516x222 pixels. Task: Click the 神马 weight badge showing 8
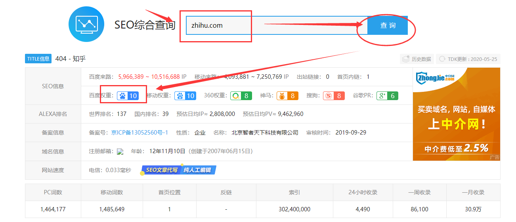point(287,95)
